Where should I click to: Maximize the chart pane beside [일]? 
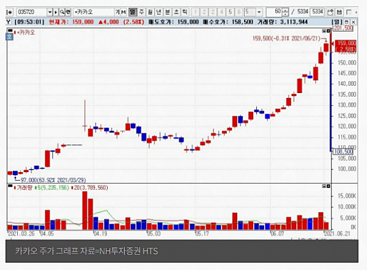(346, 22)
